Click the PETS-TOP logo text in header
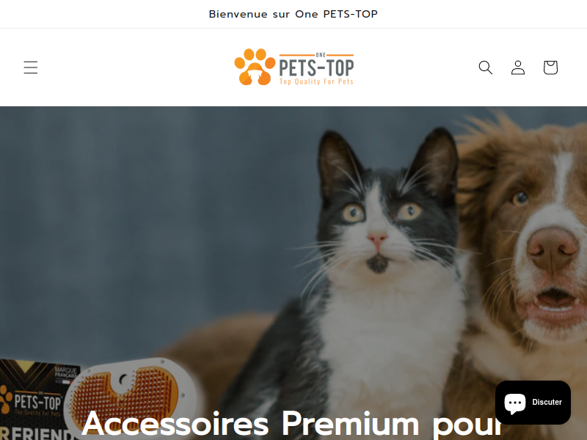 [316, 67]
